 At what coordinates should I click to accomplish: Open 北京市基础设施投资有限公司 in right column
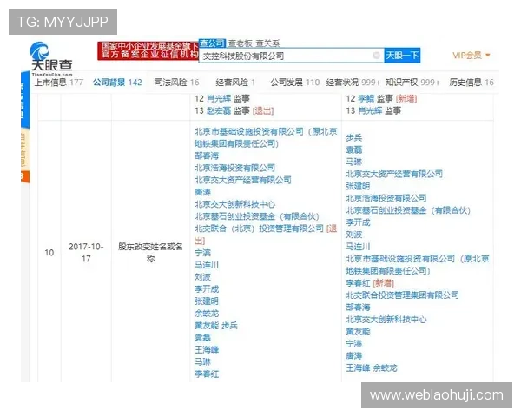tap(418, 265)
